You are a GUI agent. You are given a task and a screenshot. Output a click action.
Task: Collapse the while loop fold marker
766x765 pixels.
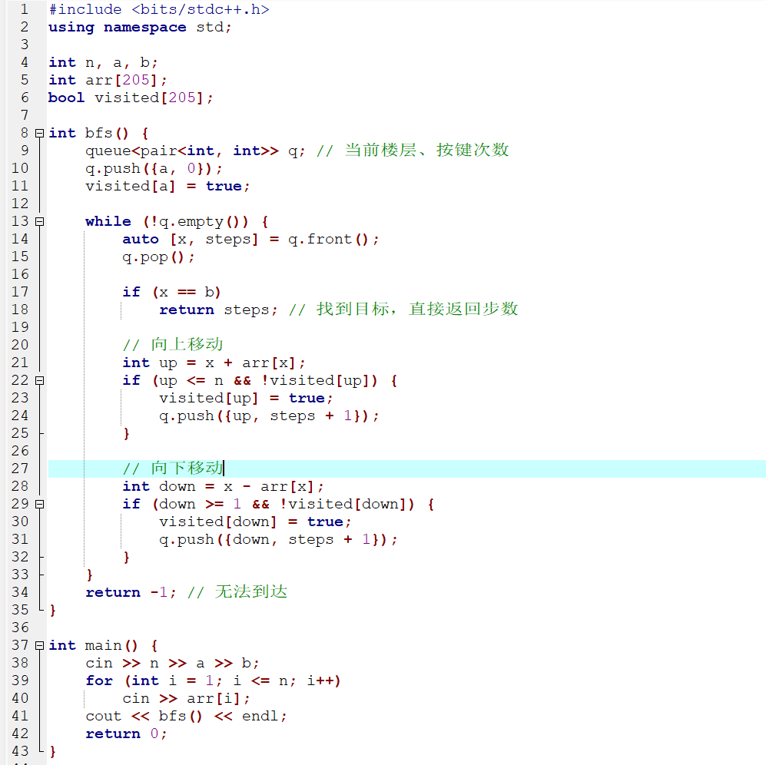click(39, 221)
